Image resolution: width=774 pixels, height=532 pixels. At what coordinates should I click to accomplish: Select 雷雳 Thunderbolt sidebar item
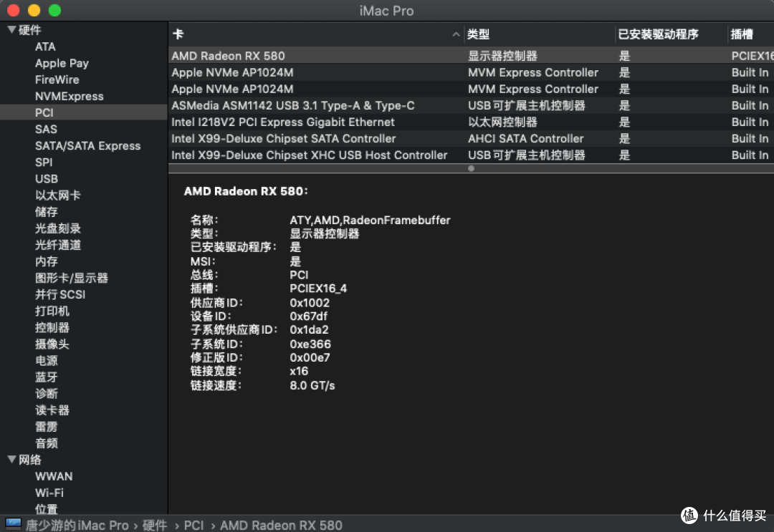pos(47,427)
